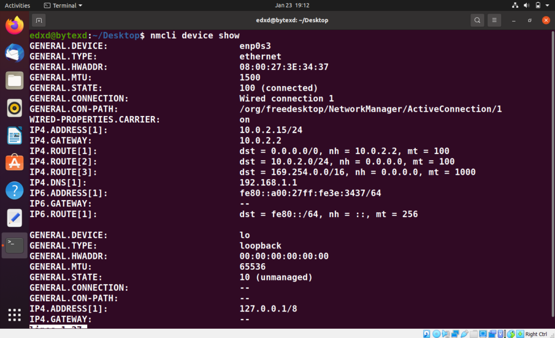This screenshot has width=555, height=338.
Task: Open the terminal hamburger menu
Action: click(x=494, y=20)
